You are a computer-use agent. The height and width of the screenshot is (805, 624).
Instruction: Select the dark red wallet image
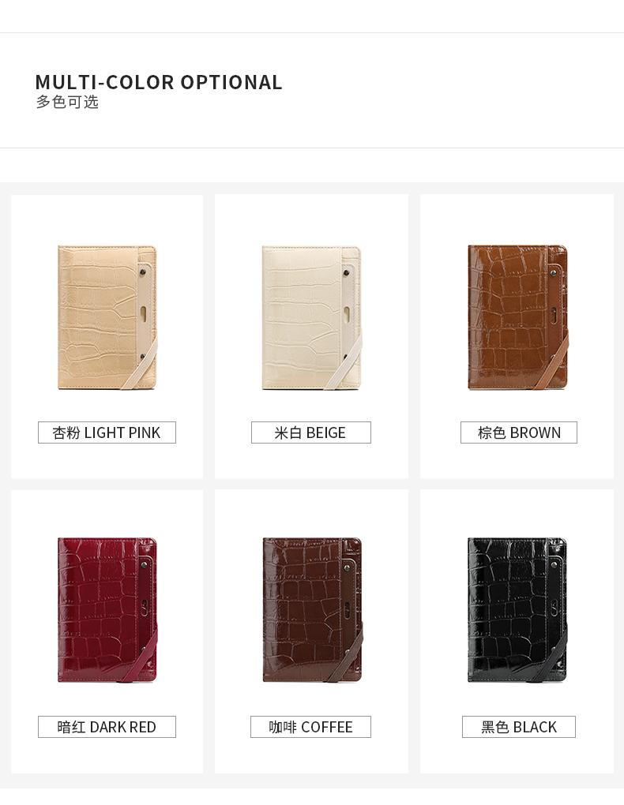pos(107,610)
